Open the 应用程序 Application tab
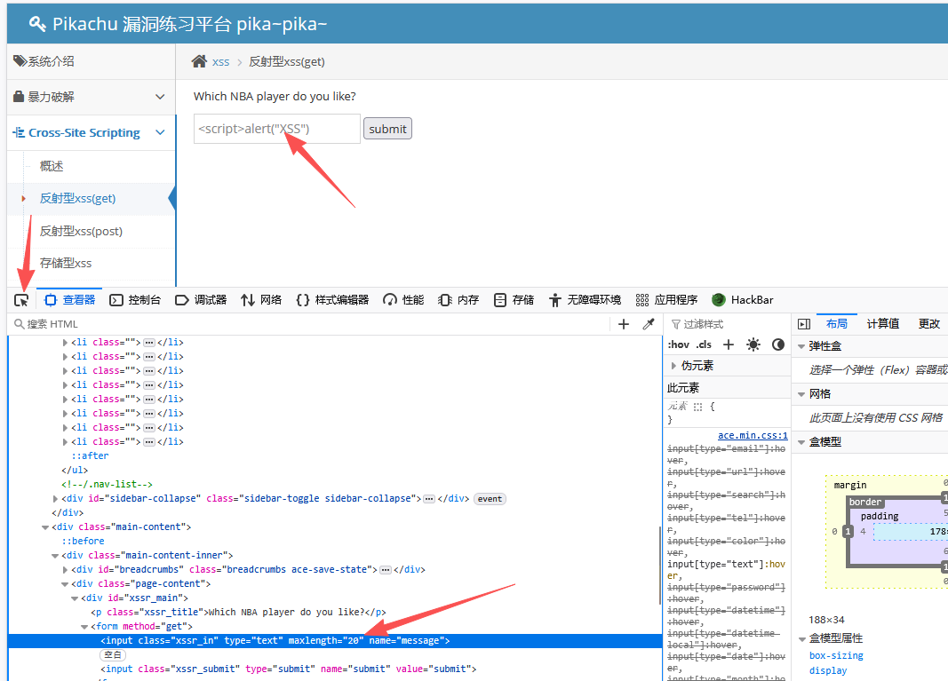Viewport: 948px width, 681px height. [666, 300]
